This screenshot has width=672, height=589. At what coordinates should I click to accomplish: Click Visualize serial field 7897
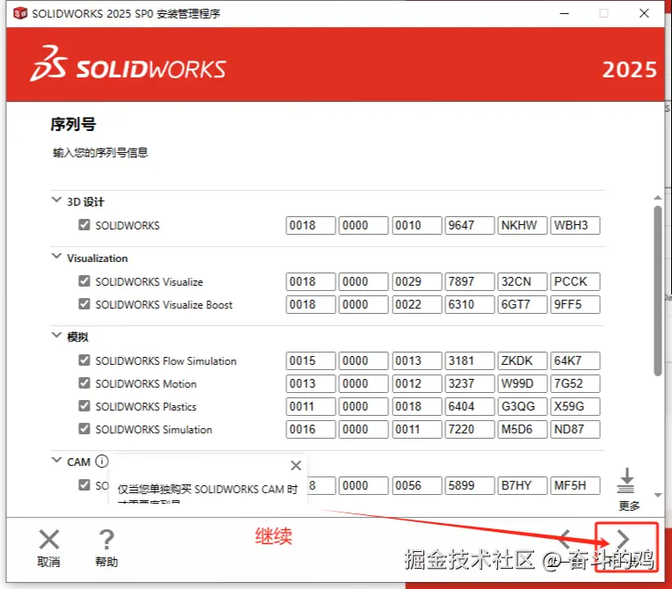click(x=470, y=281)
